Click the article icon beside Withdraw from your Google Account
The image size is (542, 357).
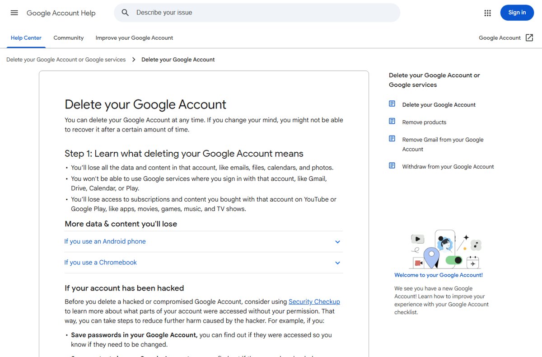coord(392,166)
